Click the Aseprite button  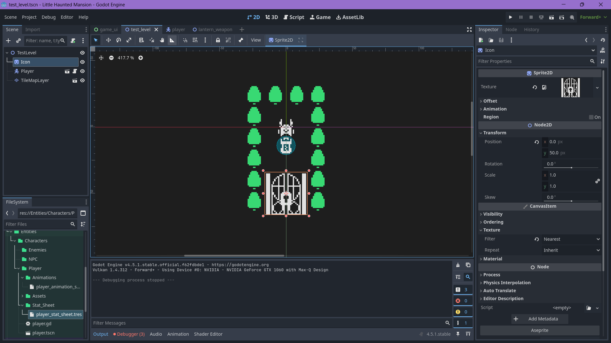(540, 330)
